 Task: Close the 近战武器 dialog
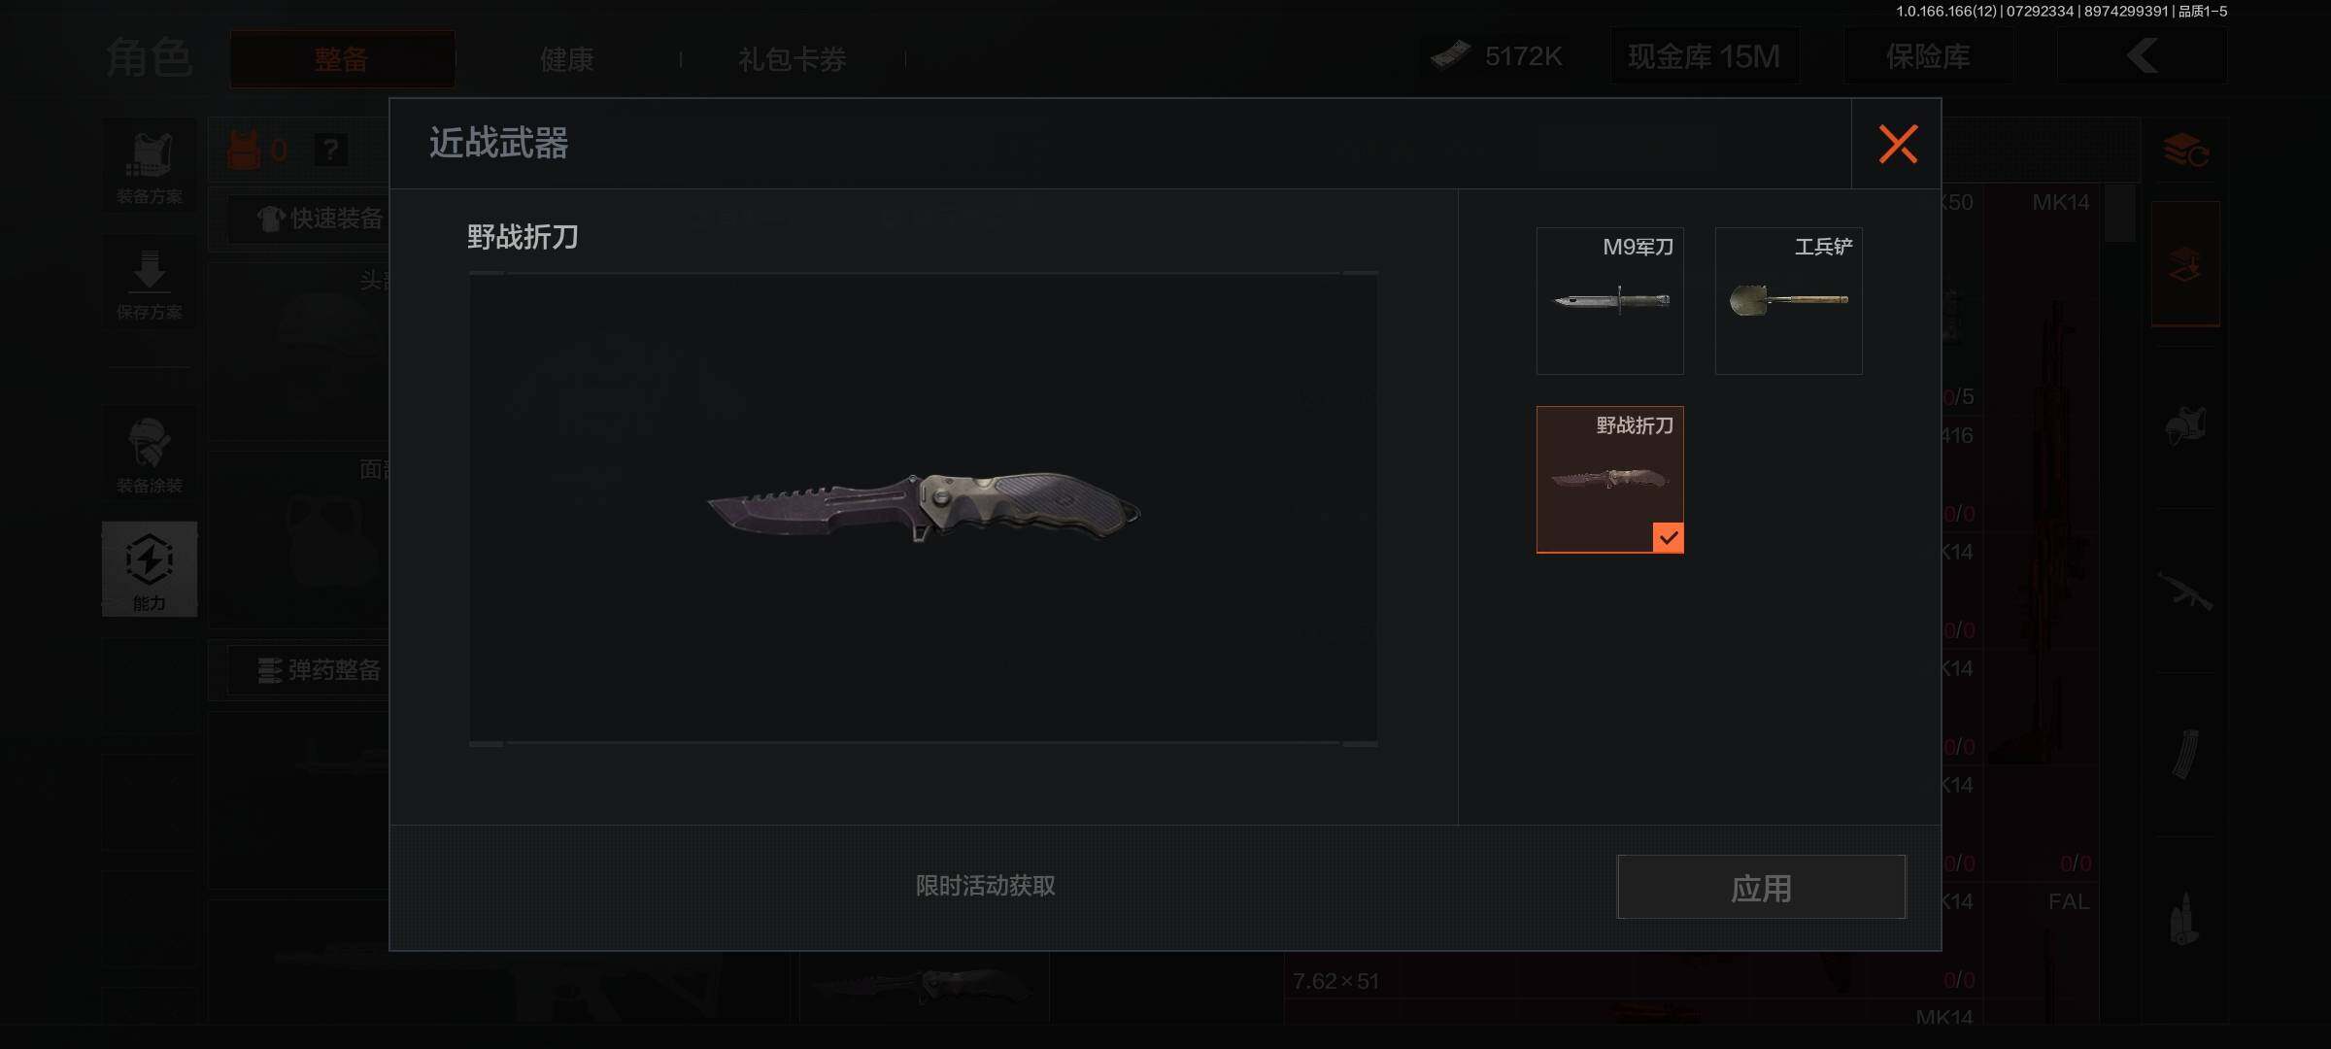click(x=1897, y=144)
